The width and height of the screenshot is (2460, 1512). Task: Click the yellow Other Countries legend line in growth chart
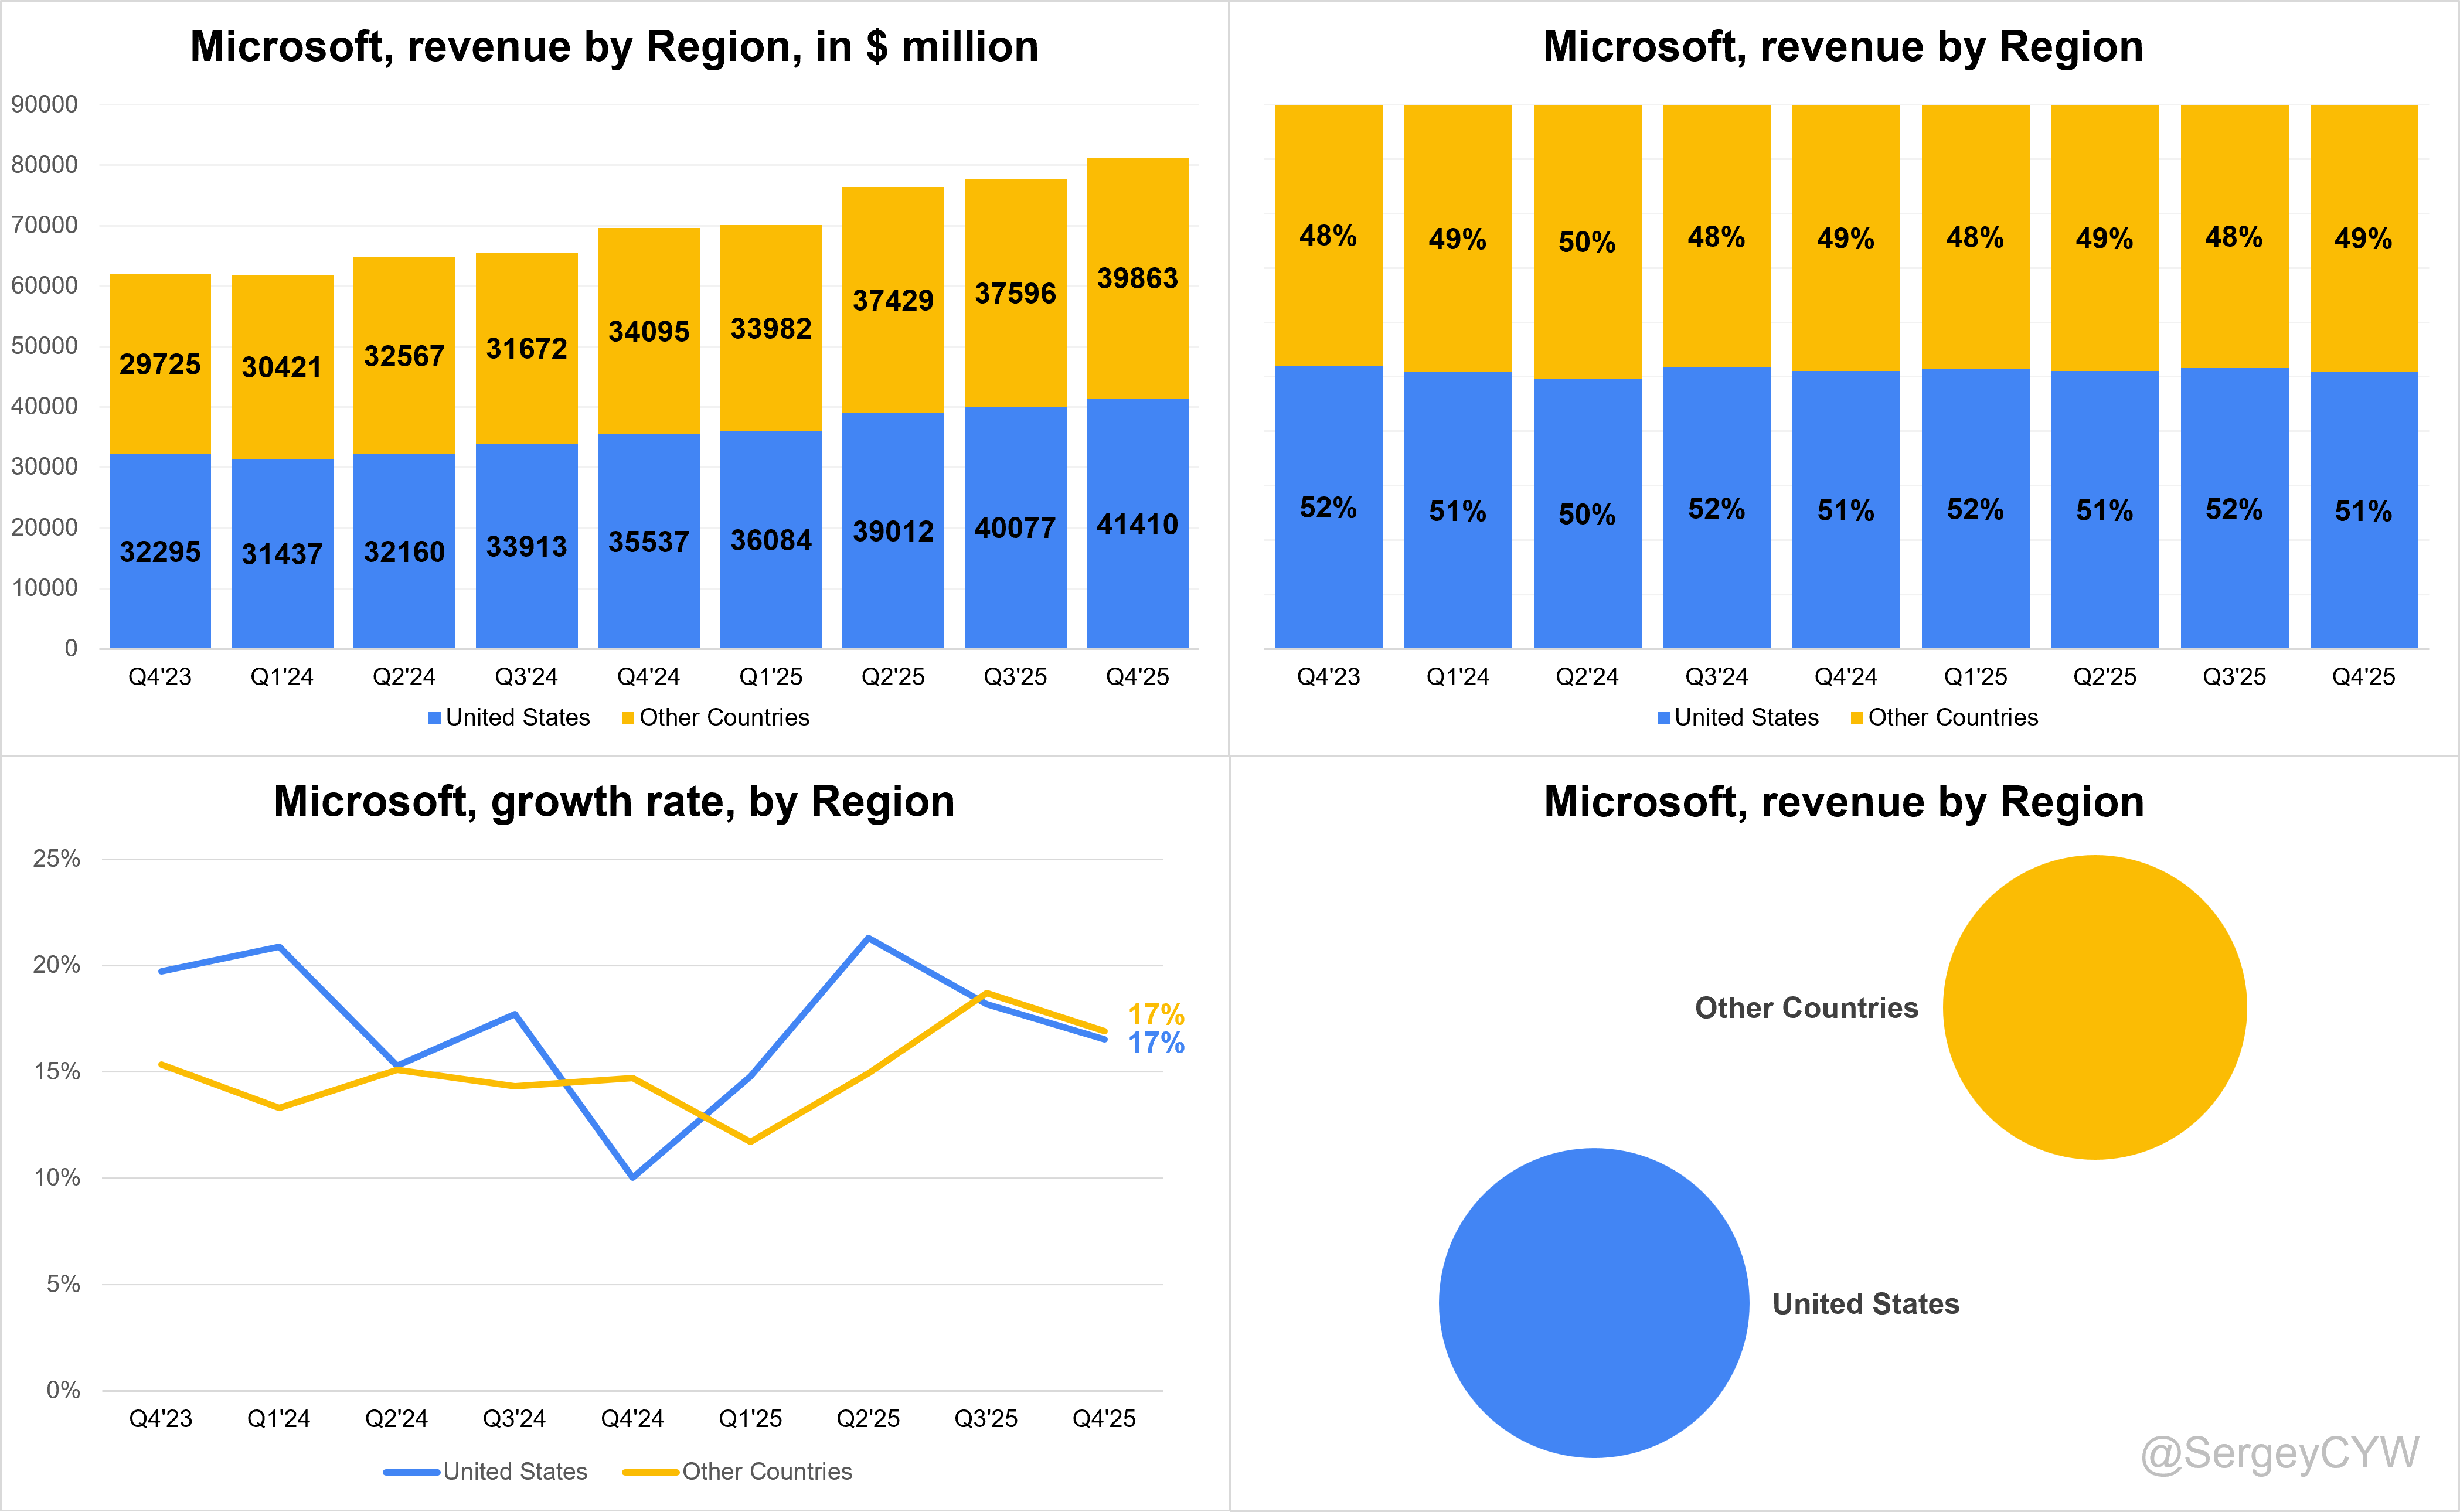[650, 1472]
